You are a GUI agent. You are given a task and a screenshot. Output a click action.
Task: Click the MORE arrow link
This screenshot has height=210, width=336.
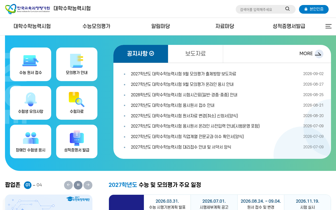tap(311, 54)
